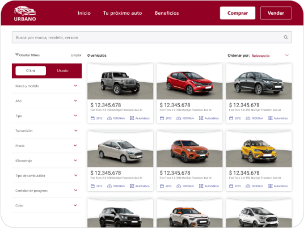Click the filter icon beside Ocultar filtros
The width and height of the screenshot is (304, 228).
pyautogui.click(x=17, y=55)
